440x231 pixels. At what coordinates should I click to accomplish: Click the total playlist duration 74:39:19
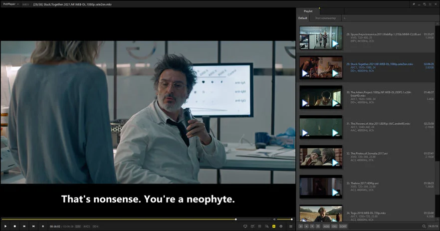click(x=433, y=226)
